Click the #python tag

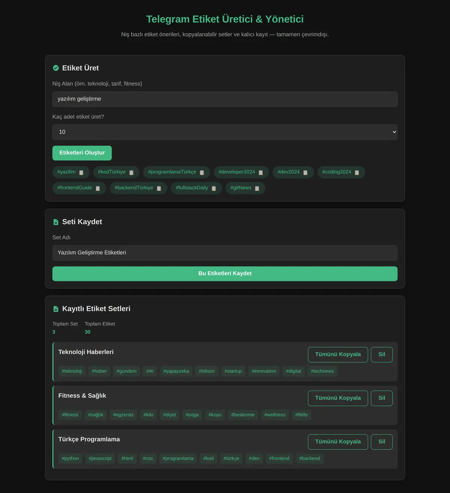tap(70, 458)
